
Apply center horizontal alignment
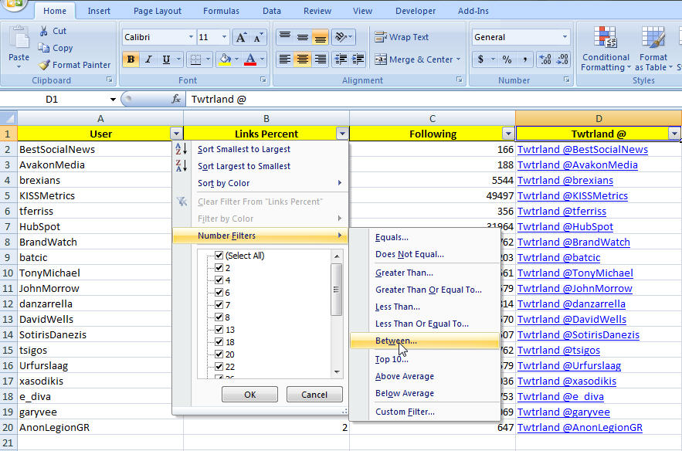pyautogui.click(x=303, y=59)
